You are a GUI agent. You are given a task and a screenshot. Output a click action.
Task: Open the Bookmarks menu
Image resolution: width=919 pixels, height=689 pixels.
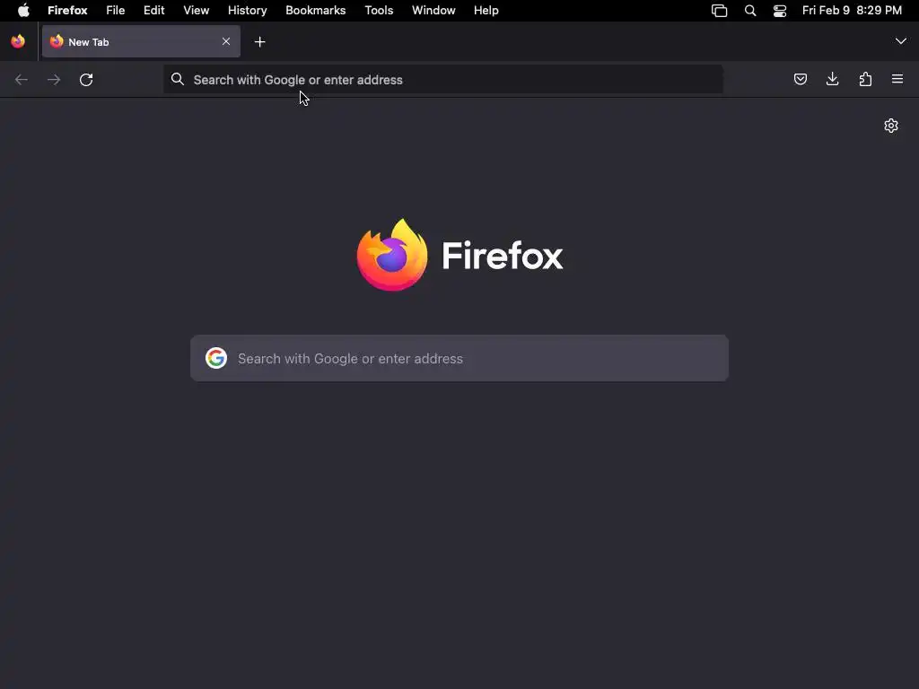[315, 11]
